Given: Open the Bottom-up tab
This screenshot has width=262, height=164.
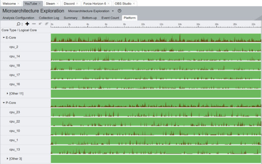Looking at the screenshot, I should (x=90, y=18).
